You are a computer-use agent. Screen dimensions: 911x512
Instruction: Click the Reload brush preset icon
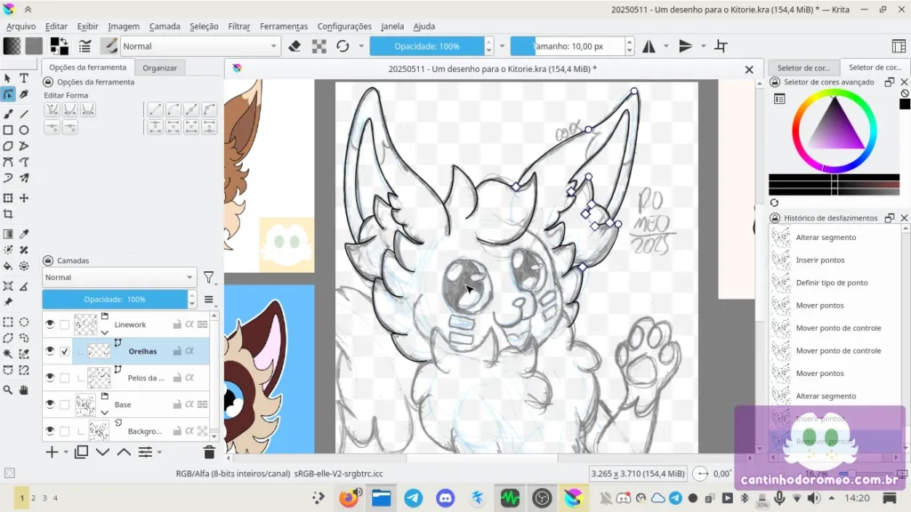click(x=343, y=46)
